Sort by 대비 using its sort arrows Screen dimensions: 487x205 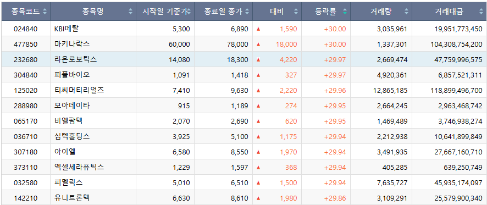(x=296, y=12)
